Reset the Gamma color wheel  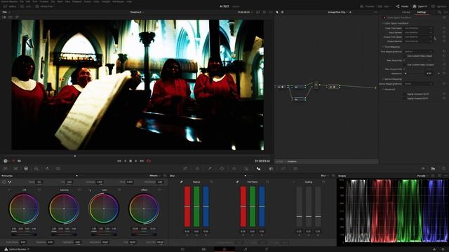(x=79, y=190)
